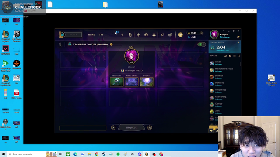Click the Social list scrollbar

240,64
